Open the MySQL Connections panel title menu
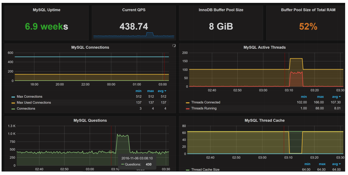Screen dimensions: 348x175 coord(90,47)
